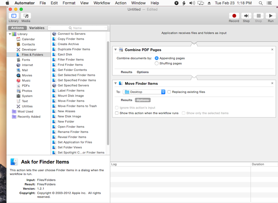Select the Mount Disk Image action
The image size is (278, 203).
71,96
